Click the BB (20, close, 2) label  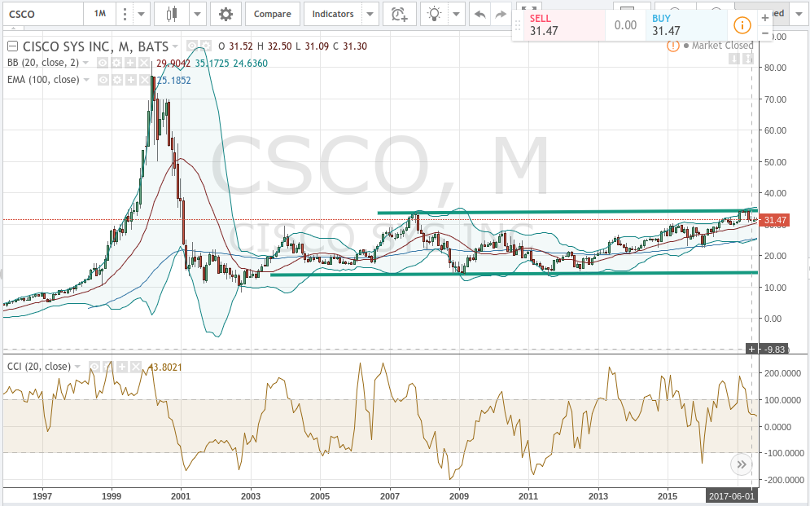43,63
